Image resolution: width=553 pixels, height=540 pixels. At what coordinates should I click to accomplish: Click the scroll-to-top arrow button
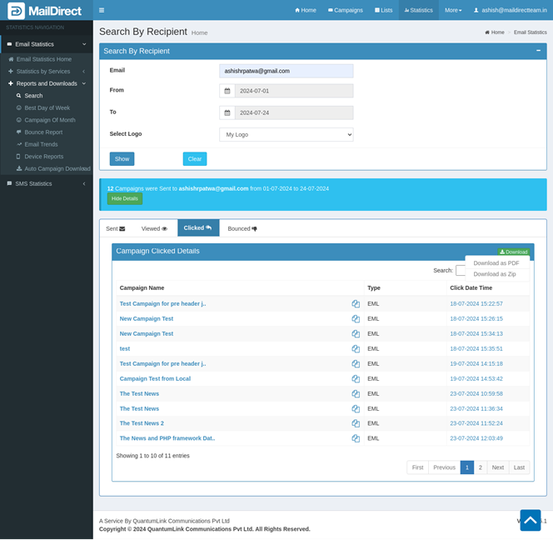(530, 520)
